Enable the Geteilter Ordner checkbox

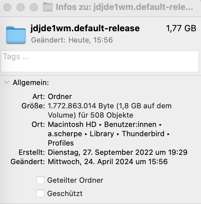(x=40, y=180)
